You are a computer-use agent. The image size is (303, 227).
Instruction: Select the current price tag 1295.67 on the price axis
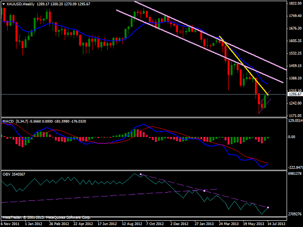coord(295,94)
